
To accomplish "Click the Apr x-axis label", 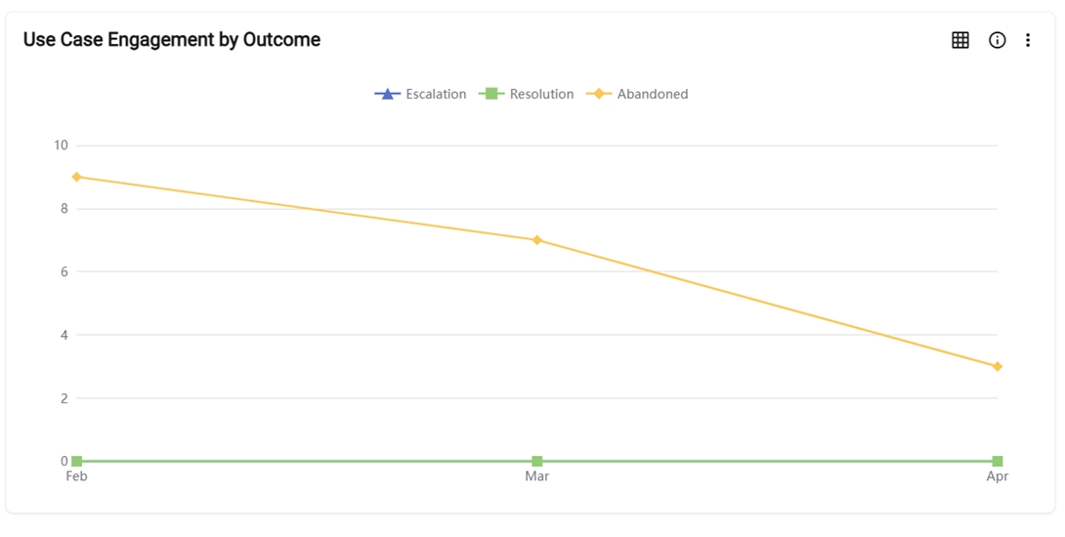I will pyautogui.click(x=997, y=476).
